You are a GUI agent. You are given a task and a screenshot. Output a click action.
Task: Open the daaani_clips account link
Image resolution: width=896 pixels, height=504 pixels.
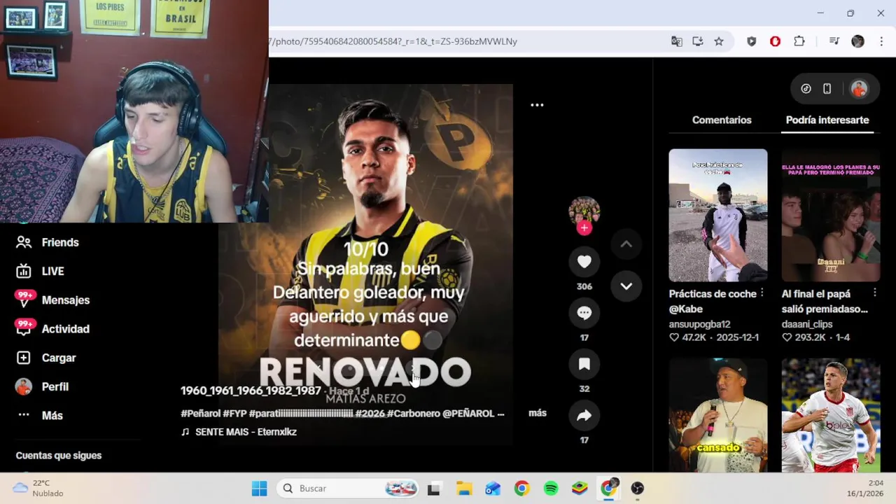pos(807,324)
